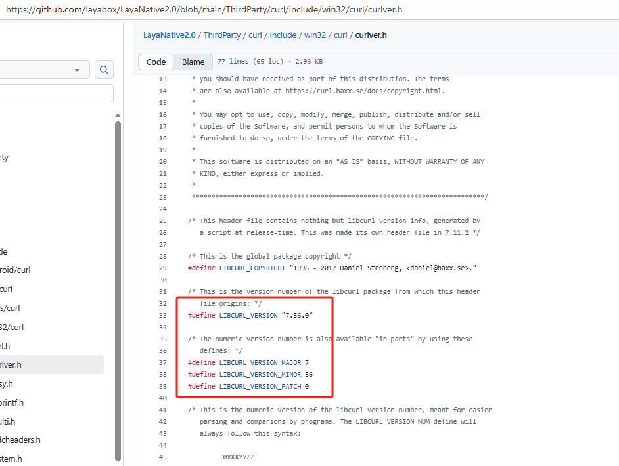Viewport: 619px width, 466px height.
Task: Expand the win32/curl folder in tree
Action: coord(12,327)
